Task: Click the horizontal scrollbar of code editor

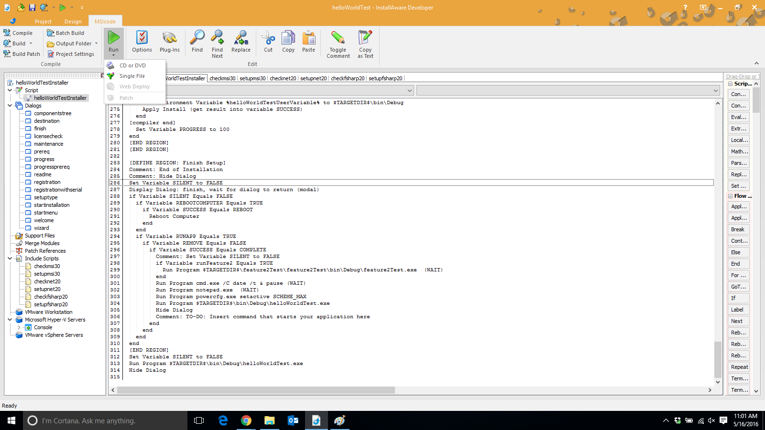Action: coord(256,390)
